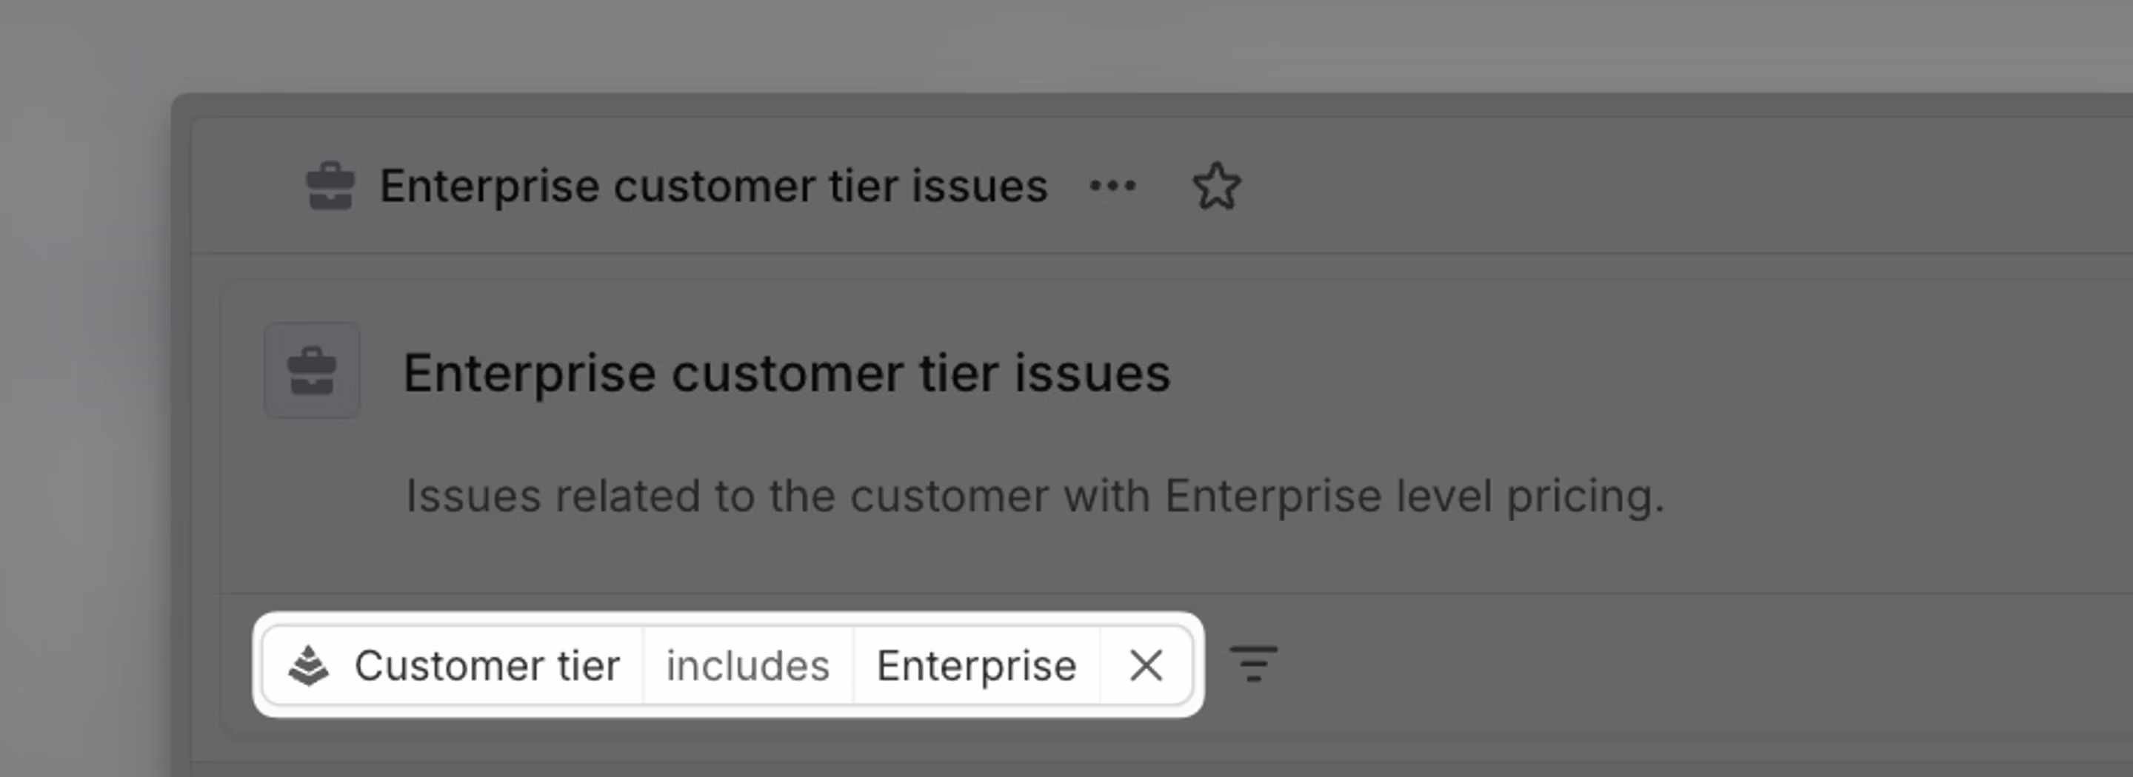Add a filter using the filter icon
The width and height of the screenshot is (2133, 777).
click(x=1254, y=665)
